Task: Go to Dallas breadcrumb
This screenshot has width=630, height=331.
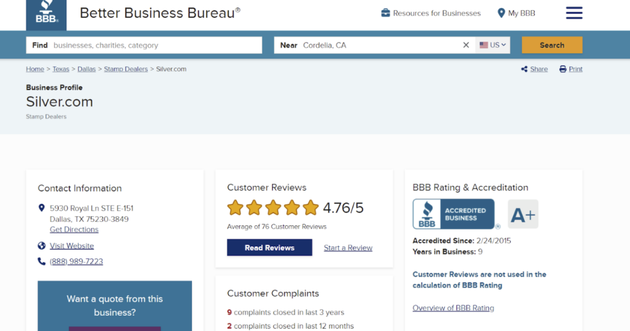Action: [x=86, y=69]
